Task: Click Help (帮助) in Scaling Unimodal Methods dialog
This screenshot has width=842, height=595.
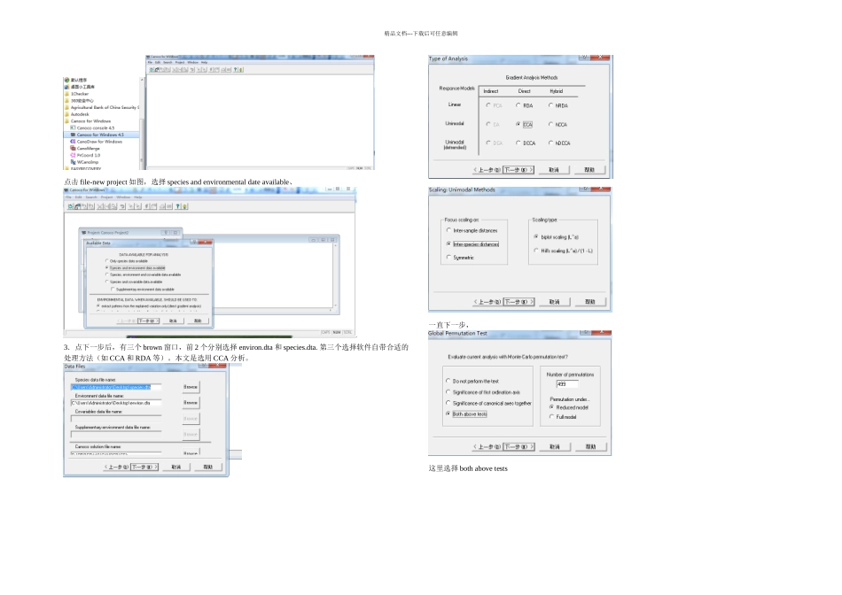Action: click(589, 302)
